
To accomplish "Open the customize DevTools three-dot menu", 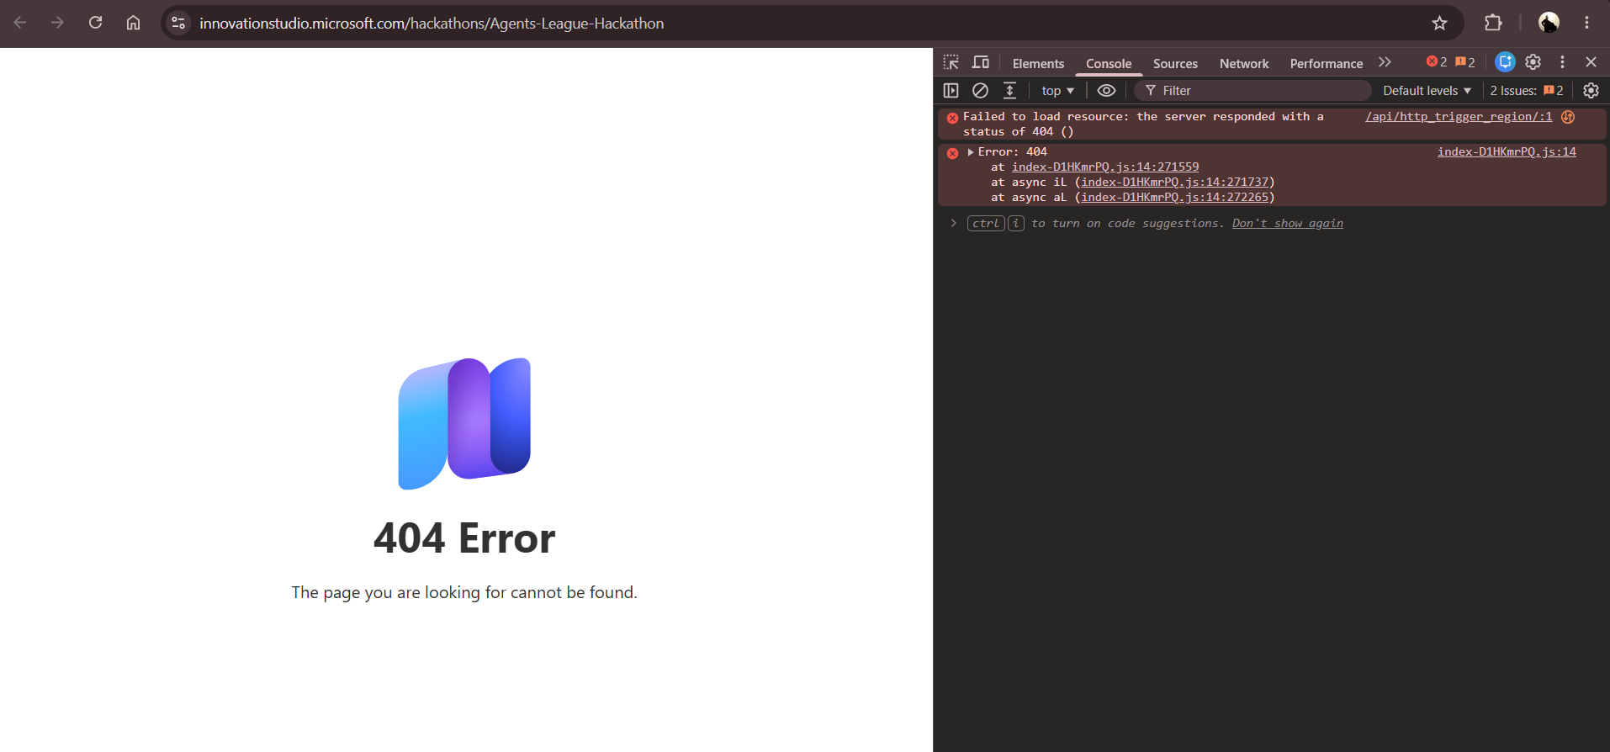I will coord(1562,62).
